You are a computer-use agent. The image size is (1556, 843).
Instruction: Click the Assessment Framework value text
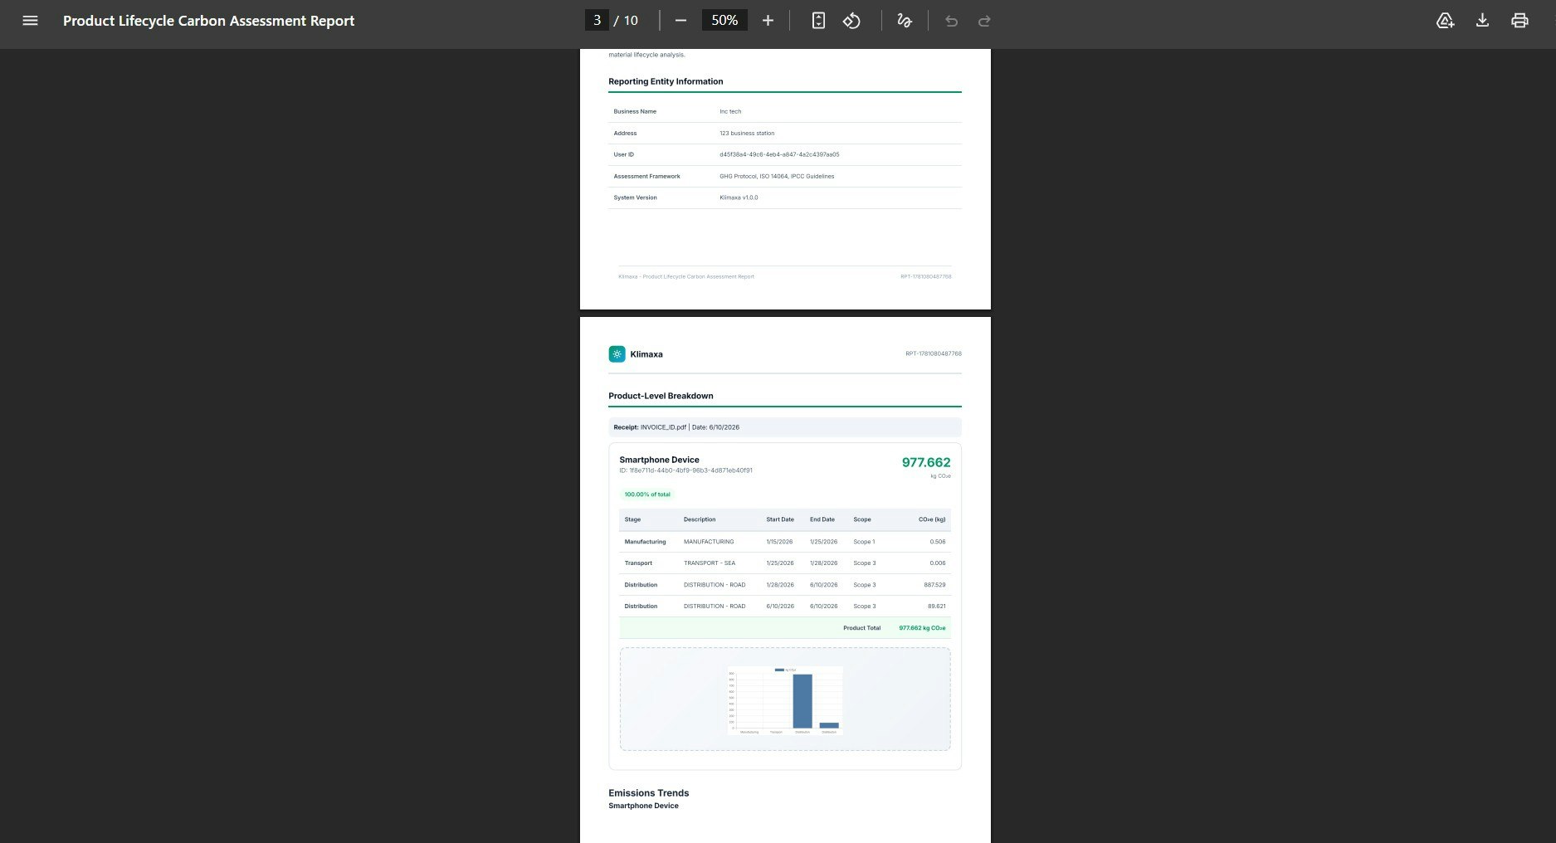click(x=777, y=176)
